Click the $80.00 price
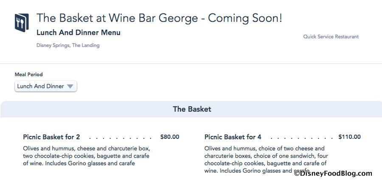 click(x=170, y=137)
